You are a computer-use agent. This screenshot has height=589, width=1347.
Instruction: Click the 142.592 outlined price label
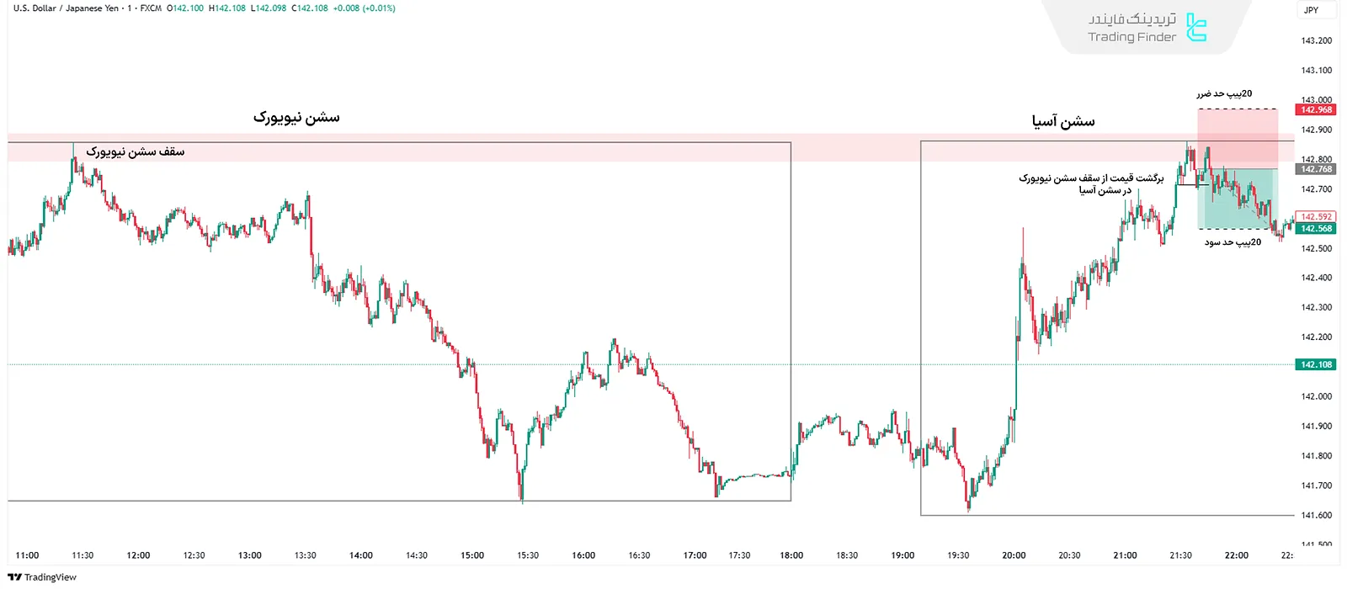tap(1316, 217)
